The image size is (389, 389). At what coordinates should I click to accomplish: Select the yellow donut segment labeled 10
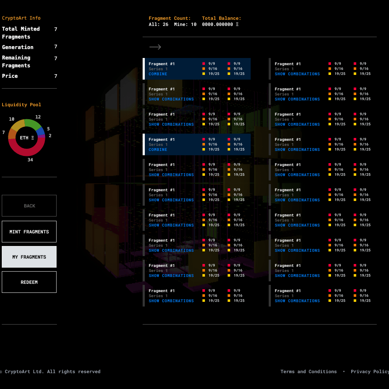tap(18, 125)
